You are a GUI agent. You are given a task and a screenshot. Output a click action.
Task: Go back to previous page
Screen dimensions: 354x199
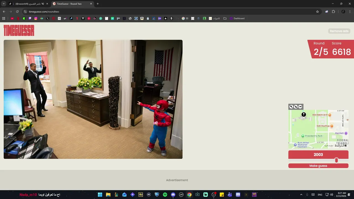[4, 12]
